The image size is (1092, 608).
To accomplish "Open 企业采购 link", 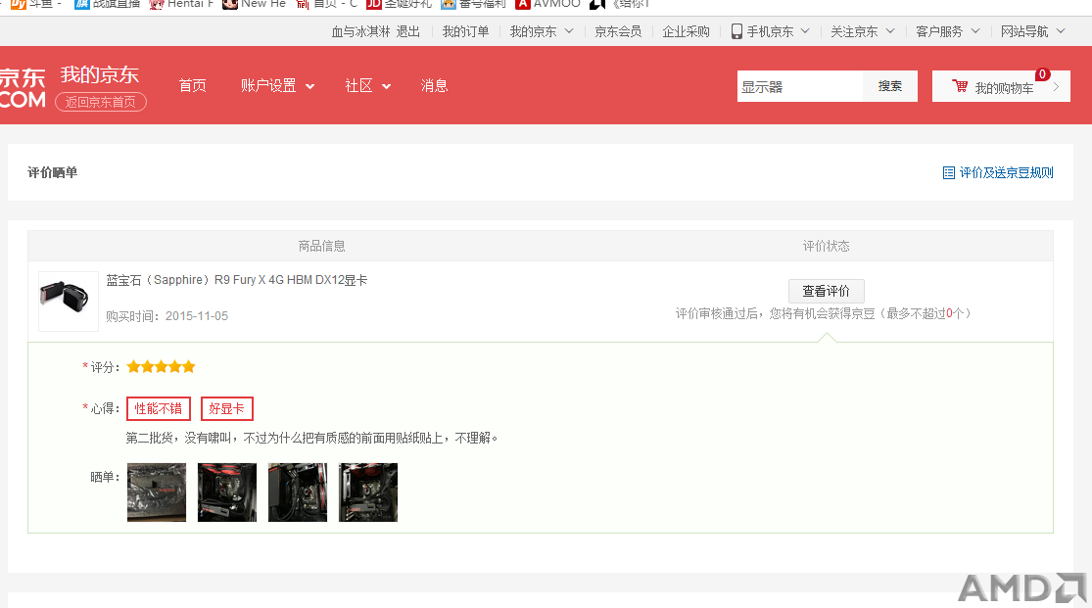I will (x=686, y=31).
